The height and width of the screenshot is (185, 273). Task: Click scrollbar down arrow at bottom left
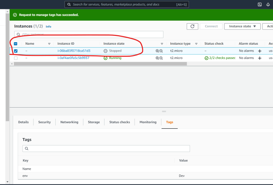7,182
